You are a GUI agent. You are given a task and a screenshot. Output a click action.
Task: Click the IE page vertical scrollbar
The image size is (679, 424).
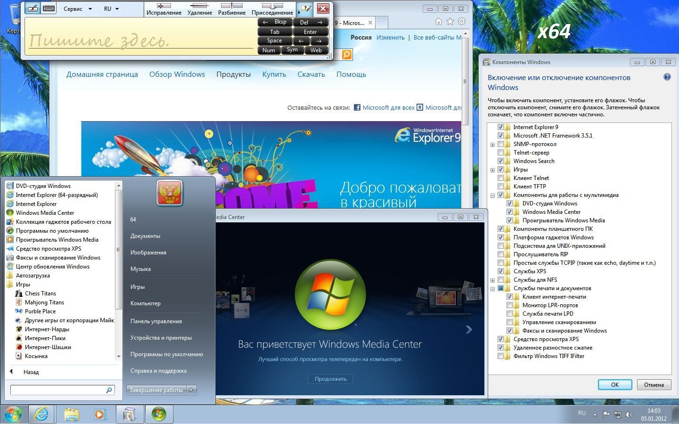(465, 81)
